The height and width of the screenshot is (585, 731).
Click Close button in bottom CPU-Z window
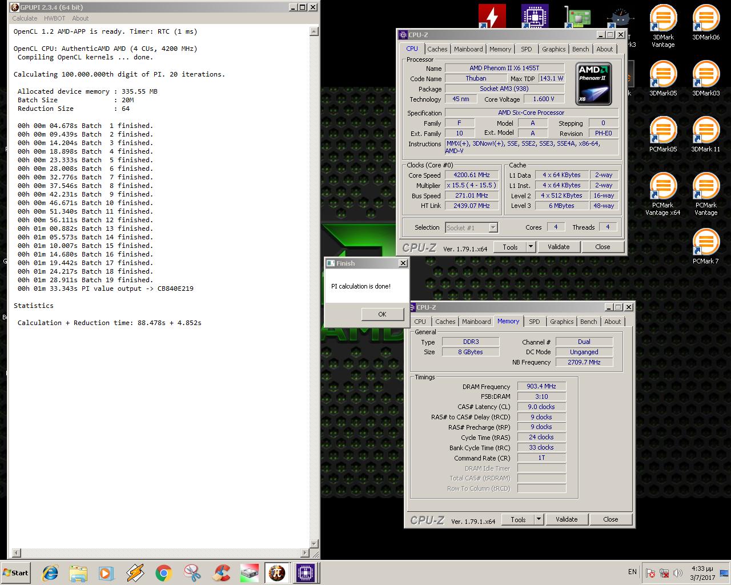[x=610, y=519]
